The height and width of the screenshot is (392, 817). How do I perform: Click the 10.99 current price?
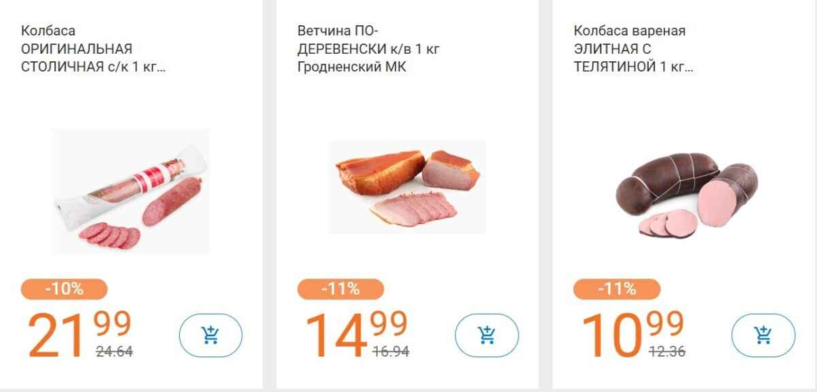pyautogui.click(x=631, y=333)
